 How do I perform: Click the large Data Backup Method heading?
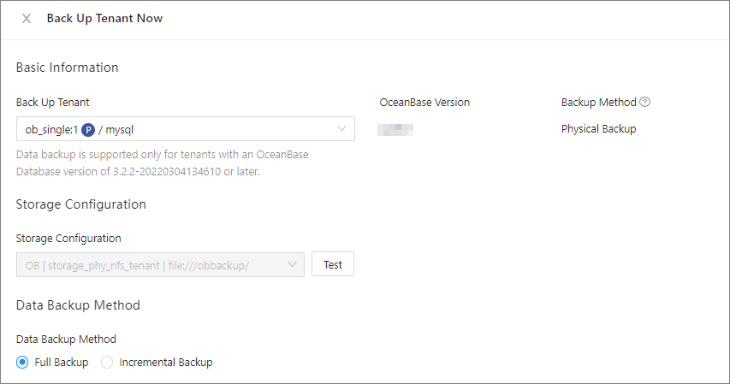78,304
